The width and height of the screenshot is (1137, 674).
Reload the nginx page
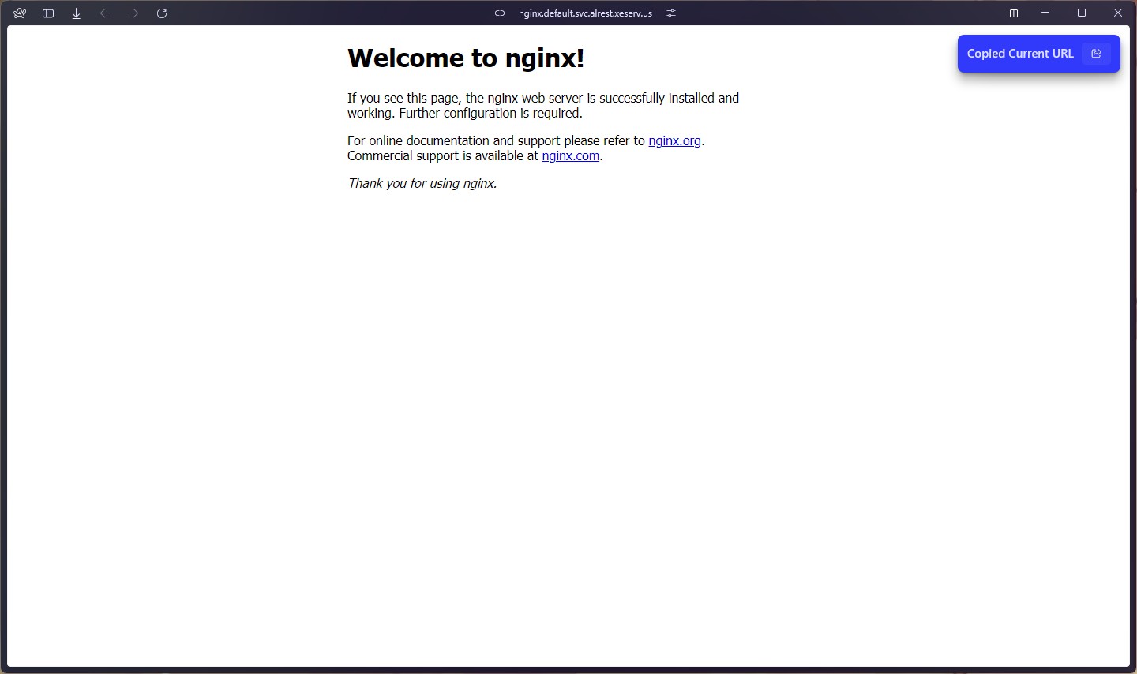[x=162, y=13]
